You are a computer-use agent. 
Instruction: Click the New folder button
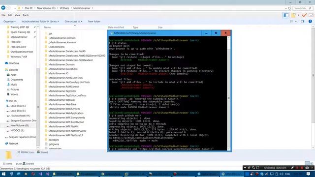[94, 21]
